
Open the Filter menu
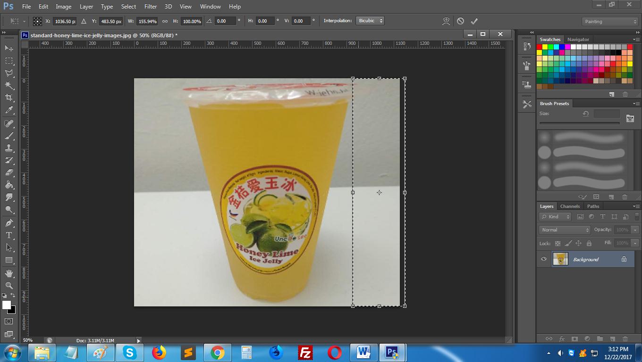[150, 7]
